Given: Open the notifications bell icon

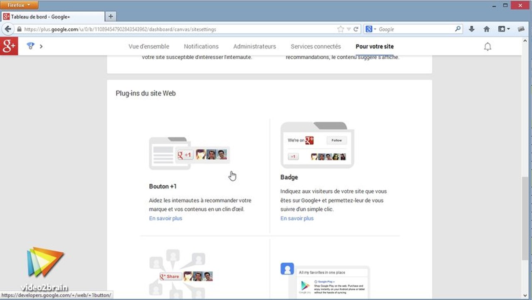Looking at the screenshot, I should coord(487,47).
